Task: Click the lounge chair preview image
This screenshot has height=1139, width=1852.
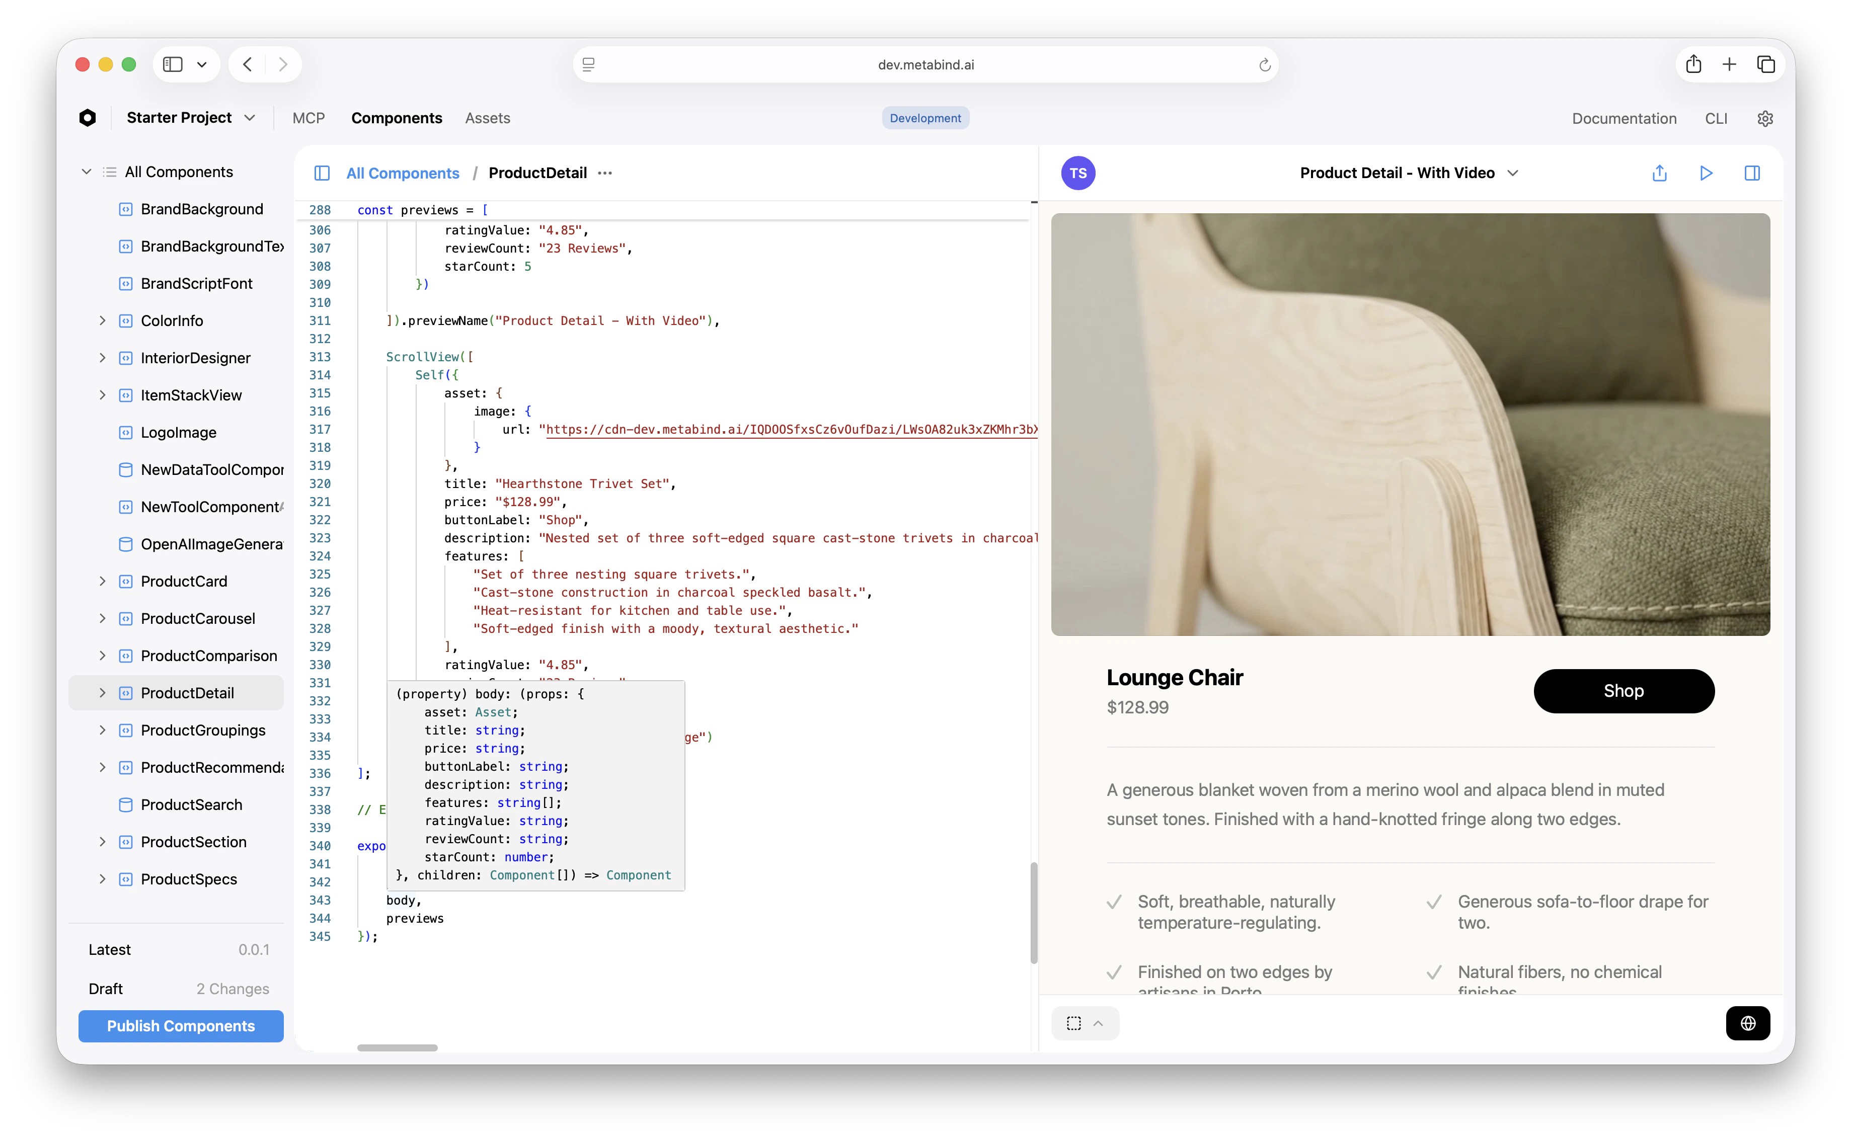Action: 1410,425
